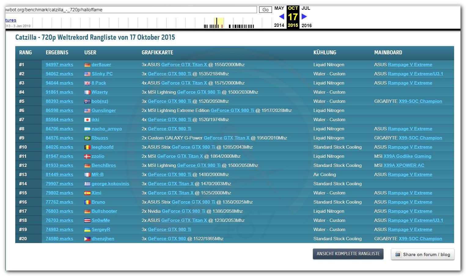Open user profile der8auer
This screenshot has height=276, width=466.
101,65
